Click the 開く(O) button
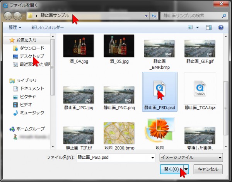The width and height of the screenshot is (232, 182). [171, 169]
